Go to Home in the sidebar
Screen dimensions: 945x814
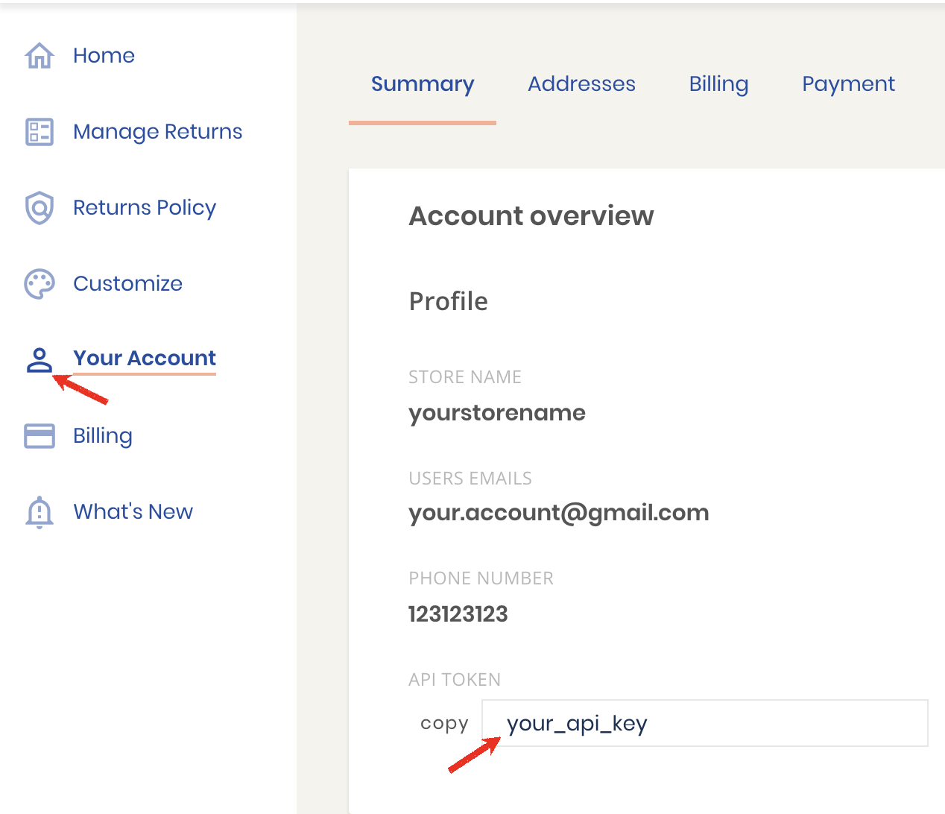104,56
